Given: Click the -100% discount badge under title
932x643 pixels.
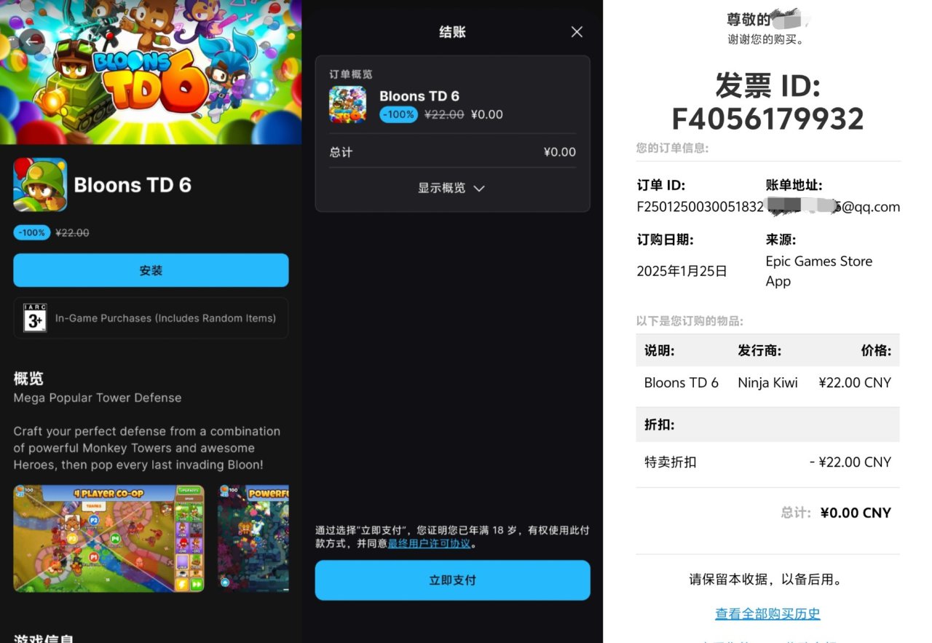Looking at the screenshot, I should [32, 233].
